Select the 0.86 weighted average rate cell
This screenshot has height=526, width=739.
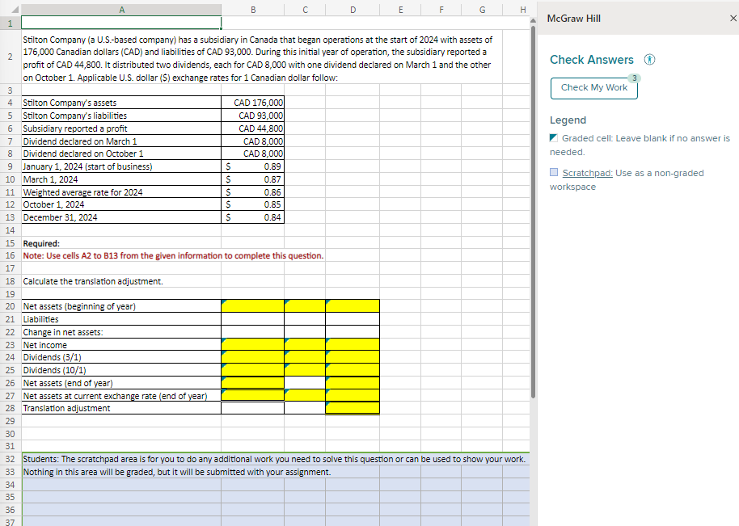pyautogui.click(x=252, y=192)
